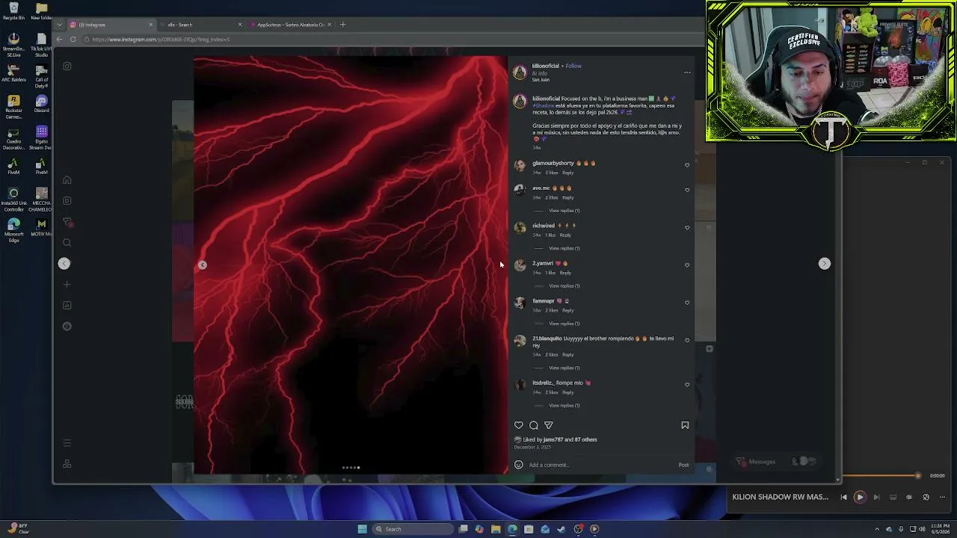Viewport: 957px width, 538px height.
Task: Go to the previous carousel image
Action: point(202,265)
